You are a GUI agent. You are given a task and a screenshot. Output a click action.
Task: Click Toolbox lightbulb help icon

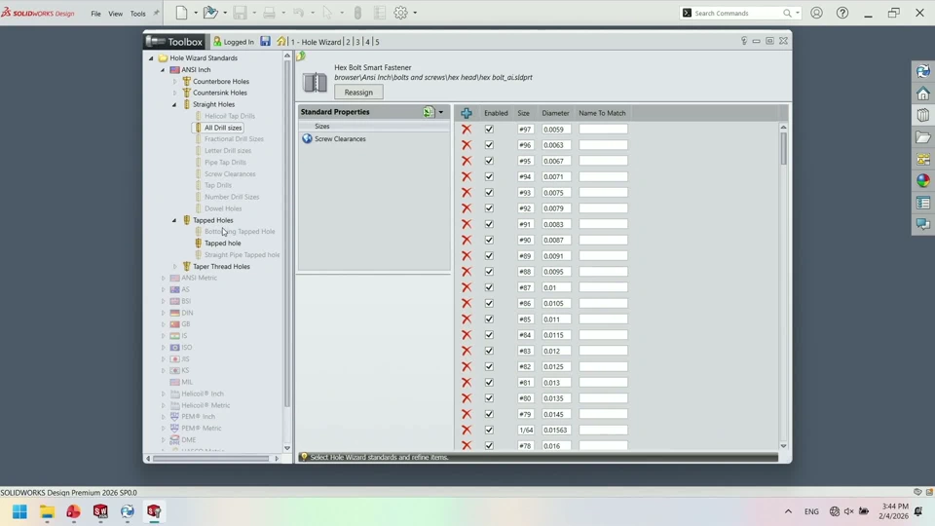point(743,41)
